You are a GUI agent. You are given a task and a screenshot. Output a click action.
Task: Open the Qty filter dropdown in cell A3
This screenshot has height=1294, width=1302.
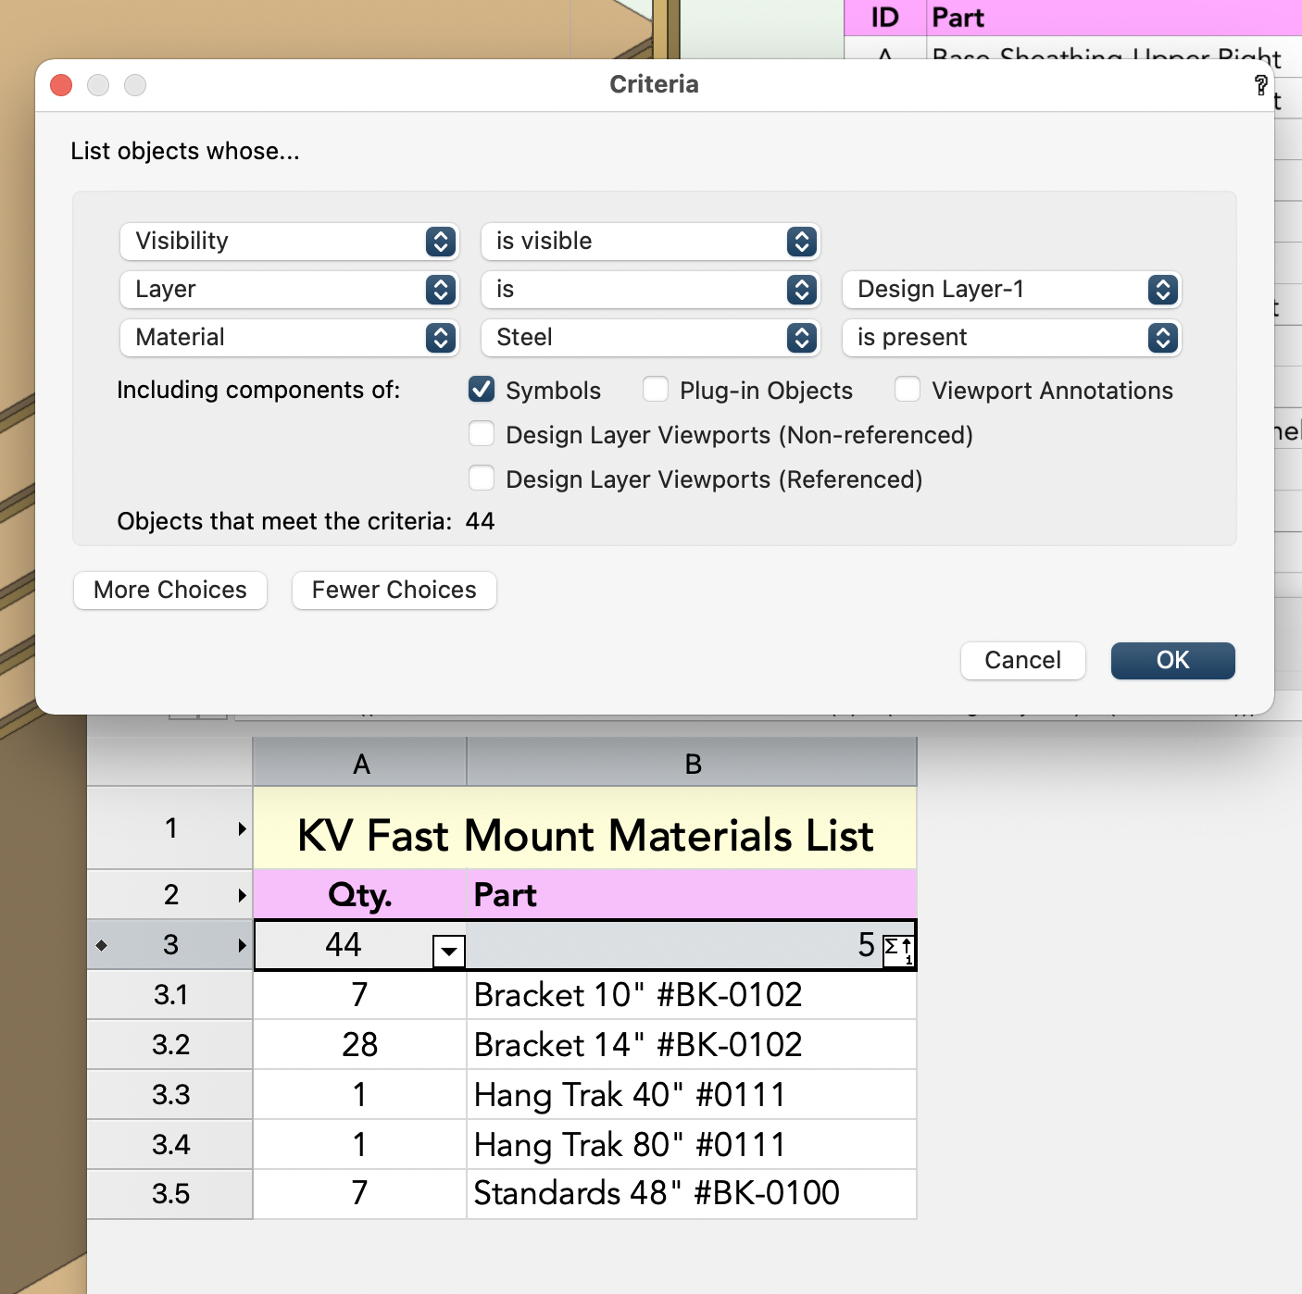tap(447, 952)
